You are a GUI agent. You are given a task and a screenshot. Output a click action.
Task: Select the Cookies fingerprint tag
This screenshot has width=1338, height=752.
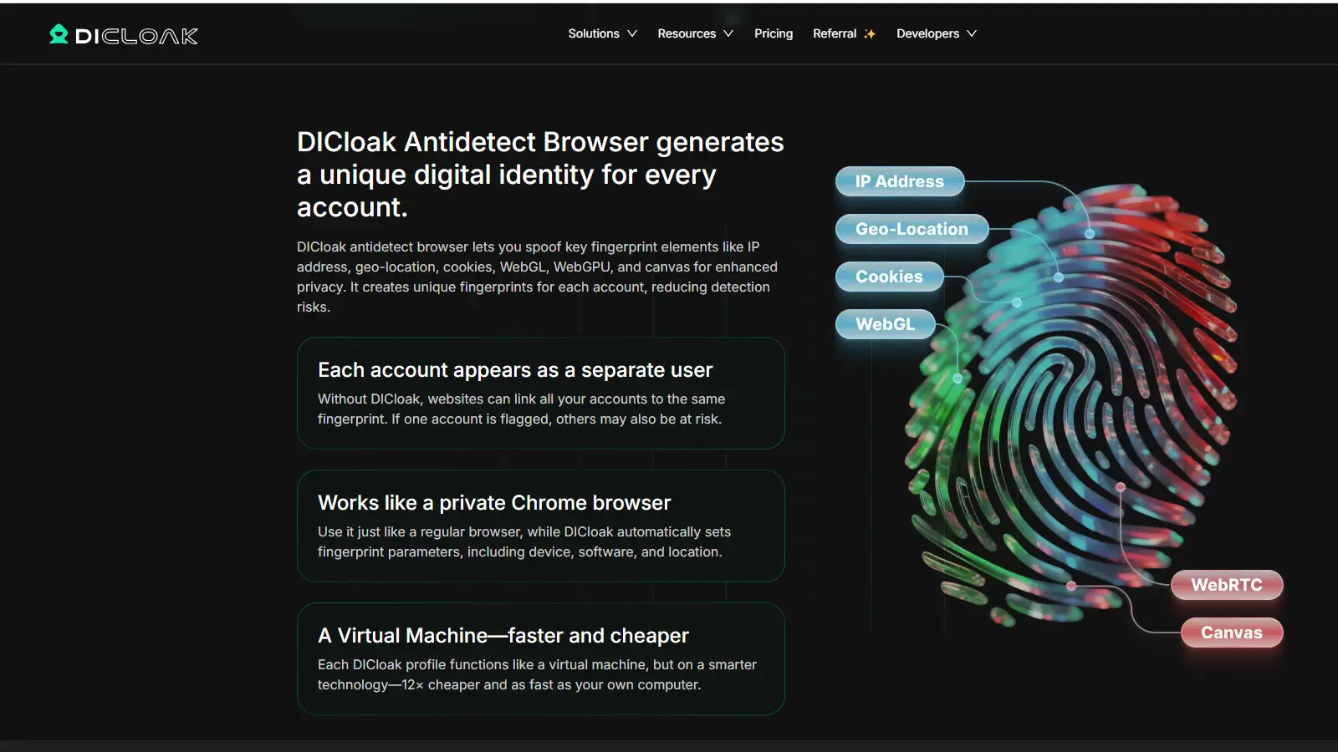coord(889,277)
